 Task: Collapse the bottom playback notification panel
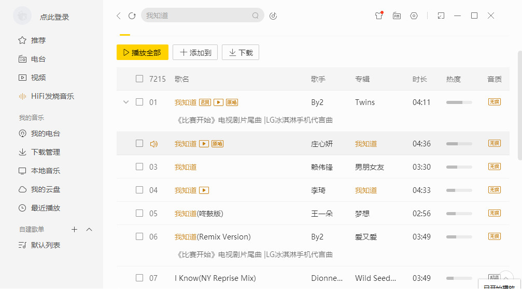[505, 278]
